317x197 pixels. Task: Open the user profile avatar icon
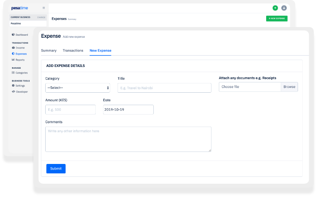click(284, 8)
